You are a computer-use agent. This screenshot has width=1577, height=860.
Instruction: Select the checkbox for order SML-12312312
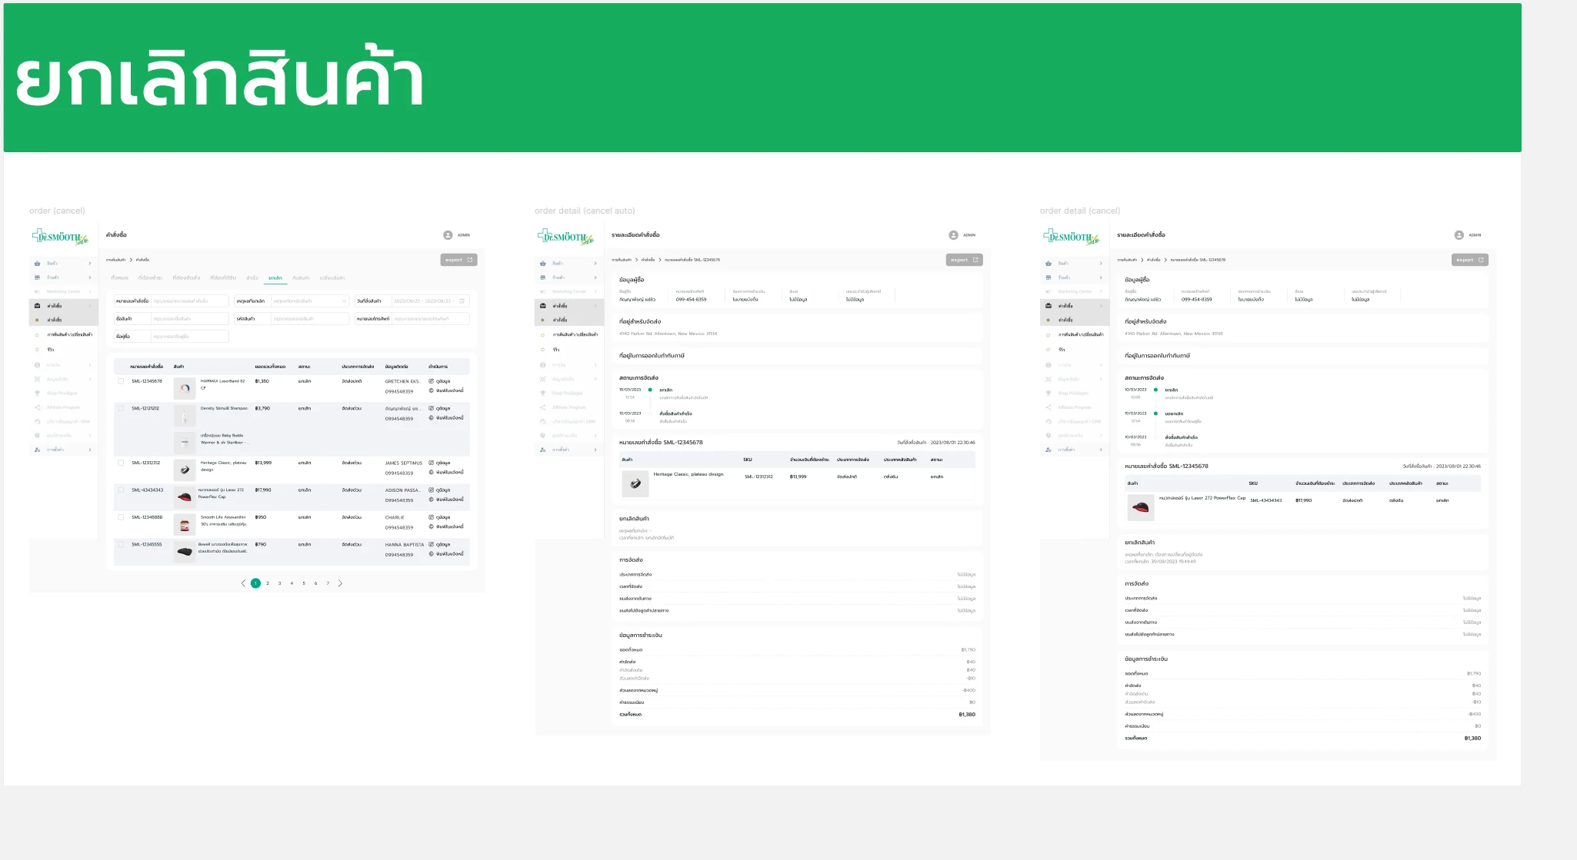click(121, 463)
